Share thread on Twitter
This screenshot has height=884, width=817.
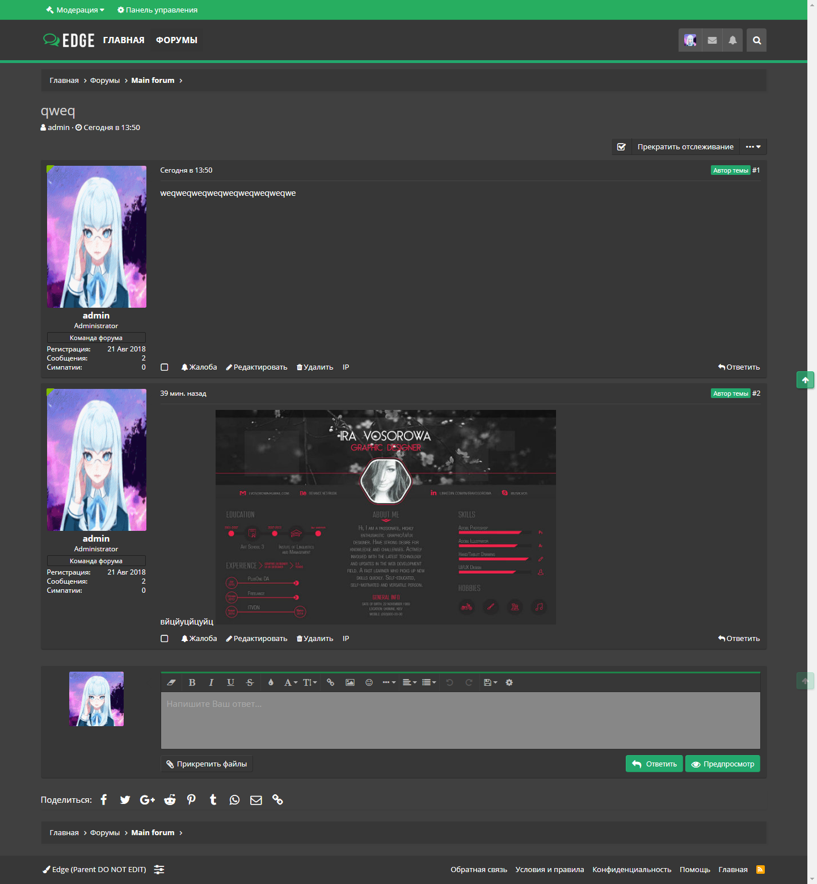pyautogui.click(x=125, y=800)
